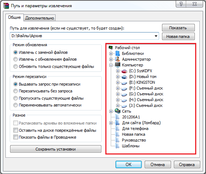Expand the Для сайта (Ломбард) folder
Screen dimensions: 206x174
click(111, 123)
